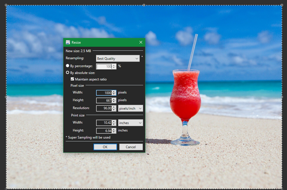Image resolution: width=287 pixels, height=190 pixels.
Task: Expand the print size inches dropdown
Action: (x=131, y=123)
